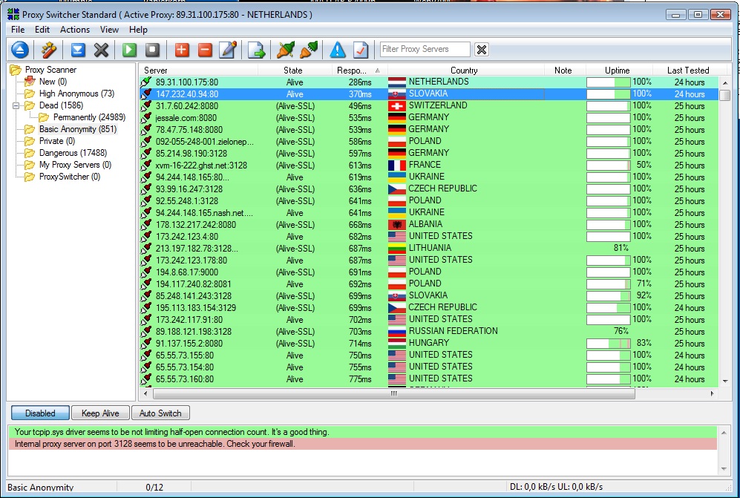Screen dimensions: 740x498
Task: Click the checkmark document toolbar icon
Action: point(361,50)
